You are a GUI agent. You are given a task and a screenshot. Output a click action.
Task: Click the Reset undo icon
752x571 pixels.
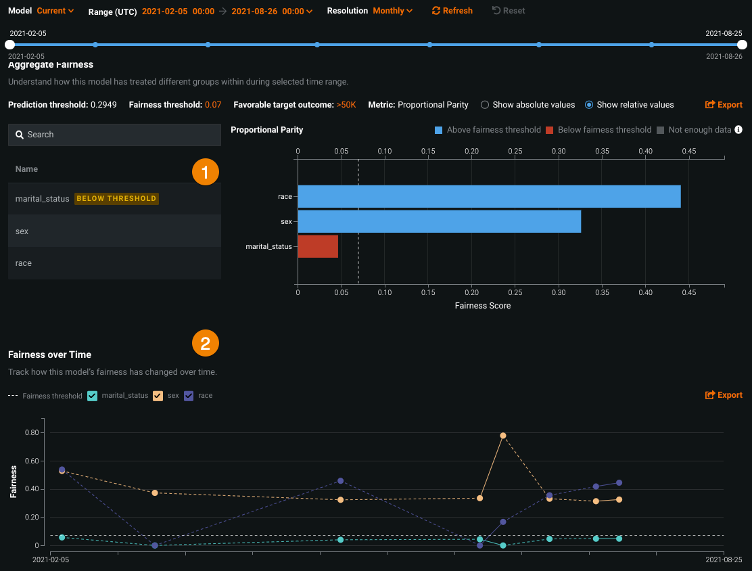tap(496, 11)
